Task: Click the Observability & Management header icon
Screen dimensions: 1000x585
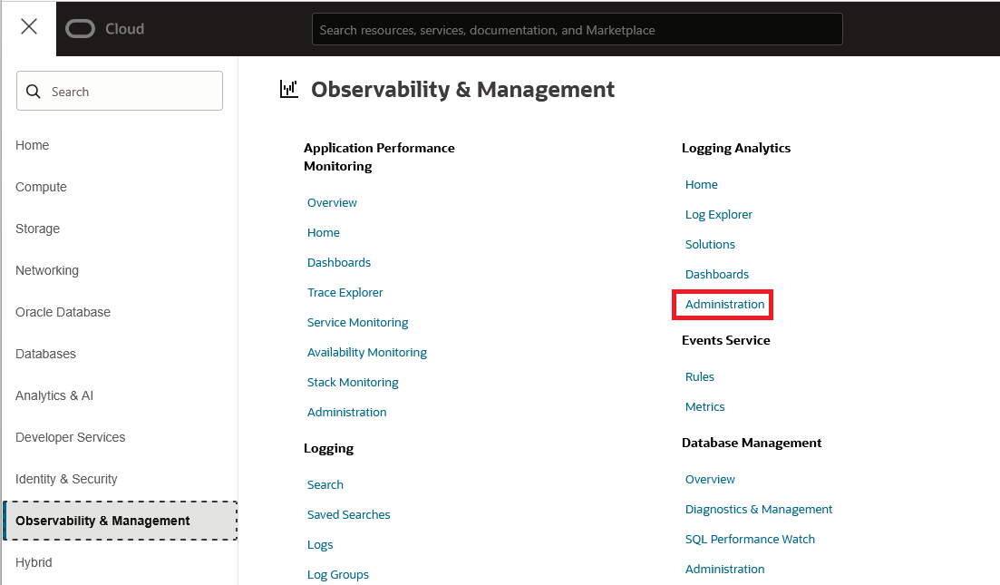Action: pyautogui.click(x=288, y=89)
